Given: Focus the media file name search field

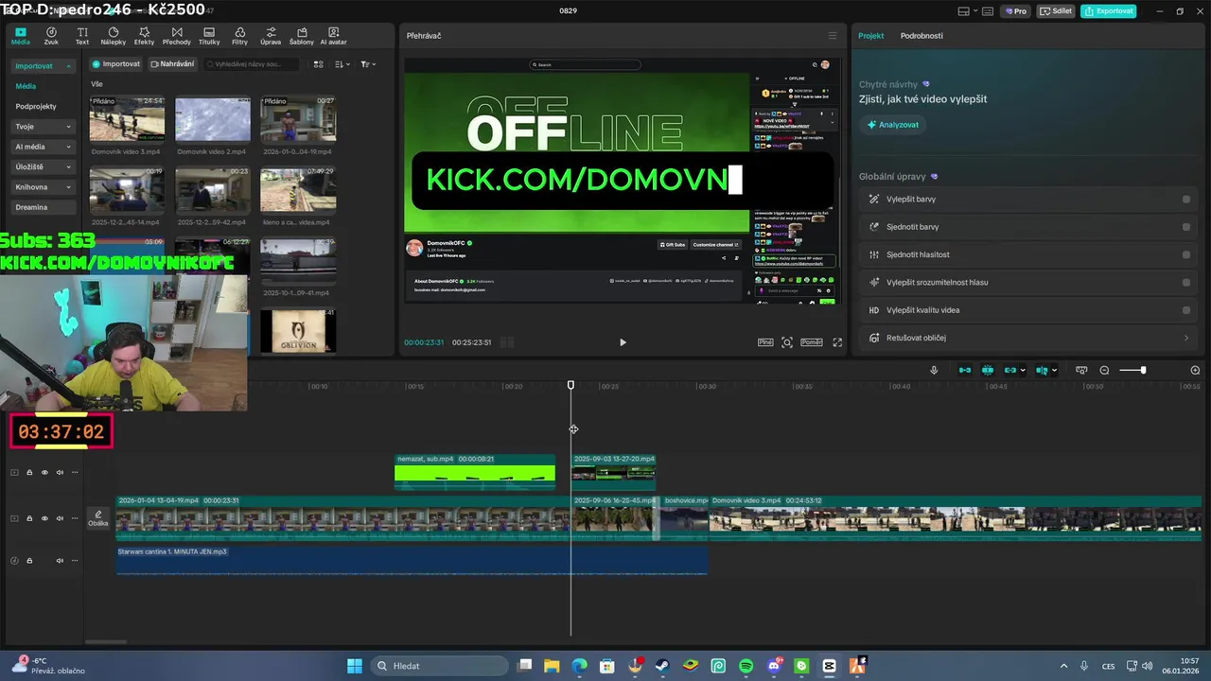Looking at the screenshot, I should click(x=250, y=64).
